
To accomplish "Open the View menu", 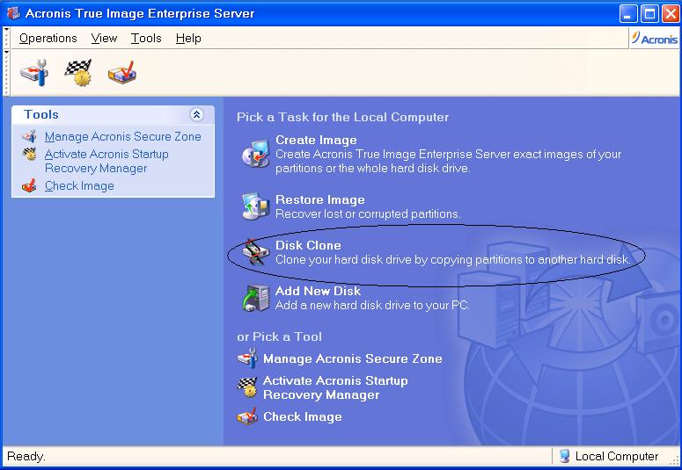I will (105, 39).
